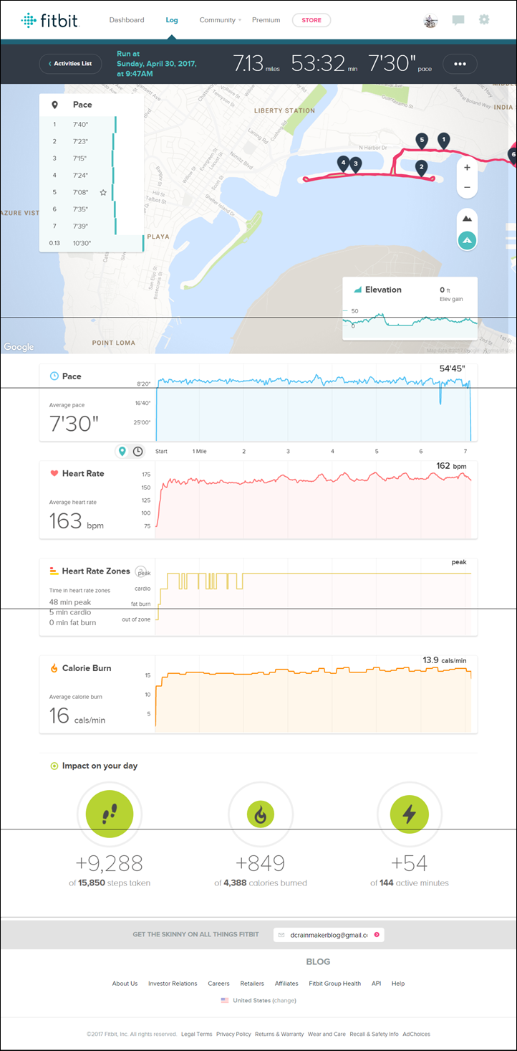Expand the Community dropdown menu
Image resolution: width=517 pixels, height=1051 pixels.
218,20
